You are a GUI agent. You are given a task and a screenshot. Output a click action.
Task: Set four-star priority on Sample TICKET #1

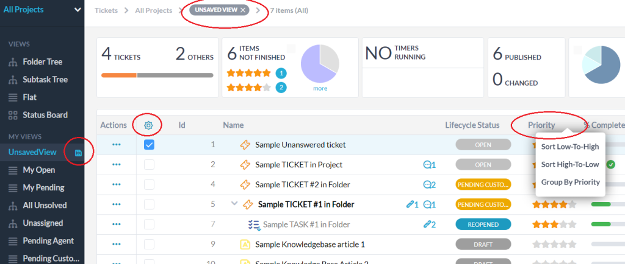(x=564, y=204)
